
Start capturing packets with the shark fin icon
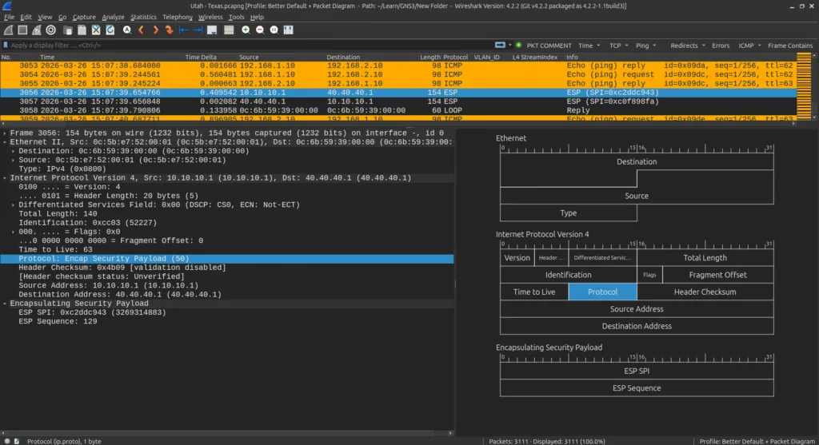[8, 30]
